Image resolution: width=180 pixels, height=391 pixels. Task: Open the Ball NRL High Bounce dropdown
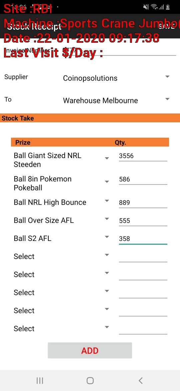pos(61,202)
